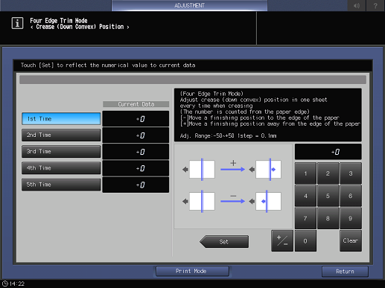Select the 1st Time option

pos(61,119)
